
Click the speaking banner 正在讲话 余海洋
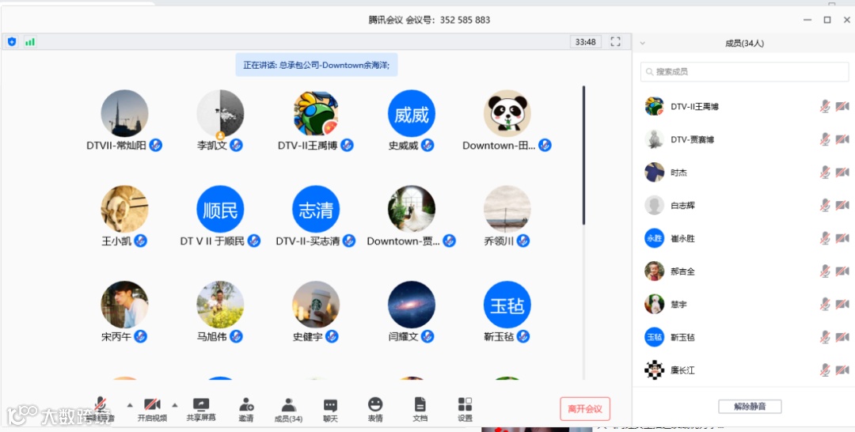coord(316,65)
